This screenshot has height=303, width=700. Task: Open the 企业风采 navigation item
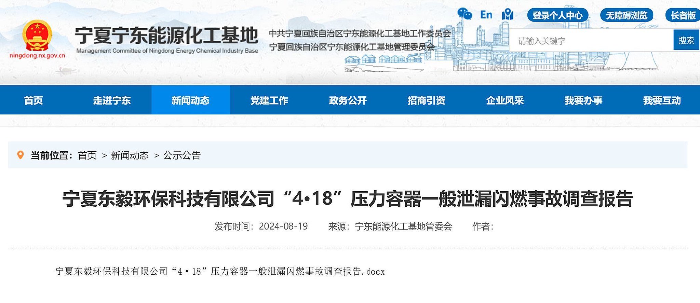click(505, 100)
